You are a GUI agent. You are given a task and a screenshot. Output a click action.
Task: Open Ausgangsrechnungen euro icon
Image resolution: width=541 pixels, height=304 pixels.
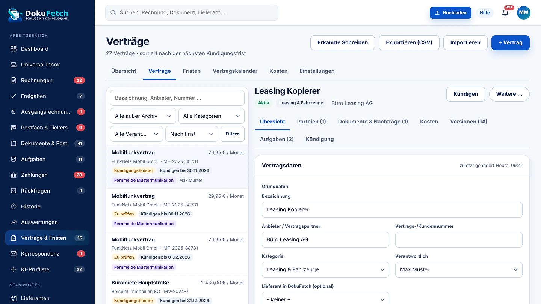[x=14, y=112]
